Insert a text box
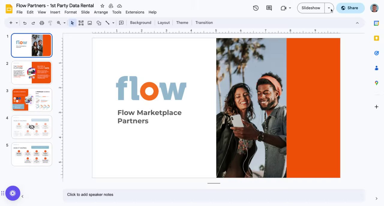 [x=81, y=23]
